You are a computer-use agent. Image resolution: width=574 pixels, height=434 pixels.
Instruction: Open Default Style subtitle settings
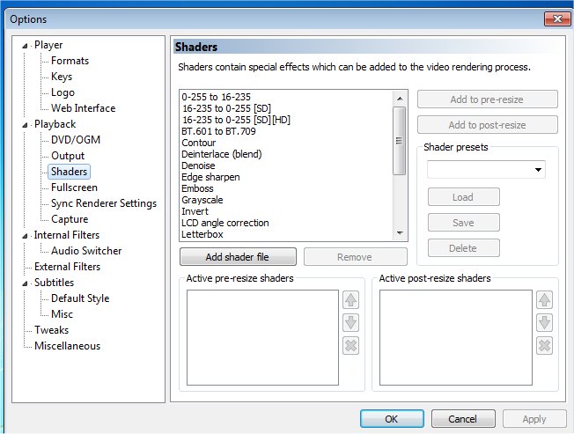80,298
